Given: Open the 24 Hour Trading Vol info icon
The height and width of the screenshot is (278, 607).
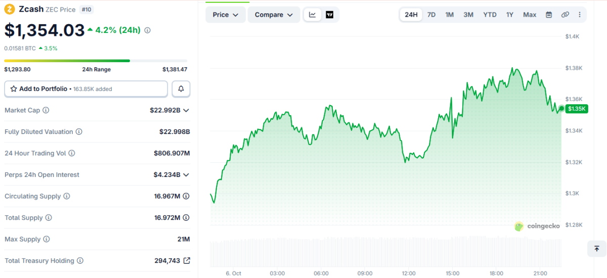Looking at the screenshot, I should click(72, 153).
